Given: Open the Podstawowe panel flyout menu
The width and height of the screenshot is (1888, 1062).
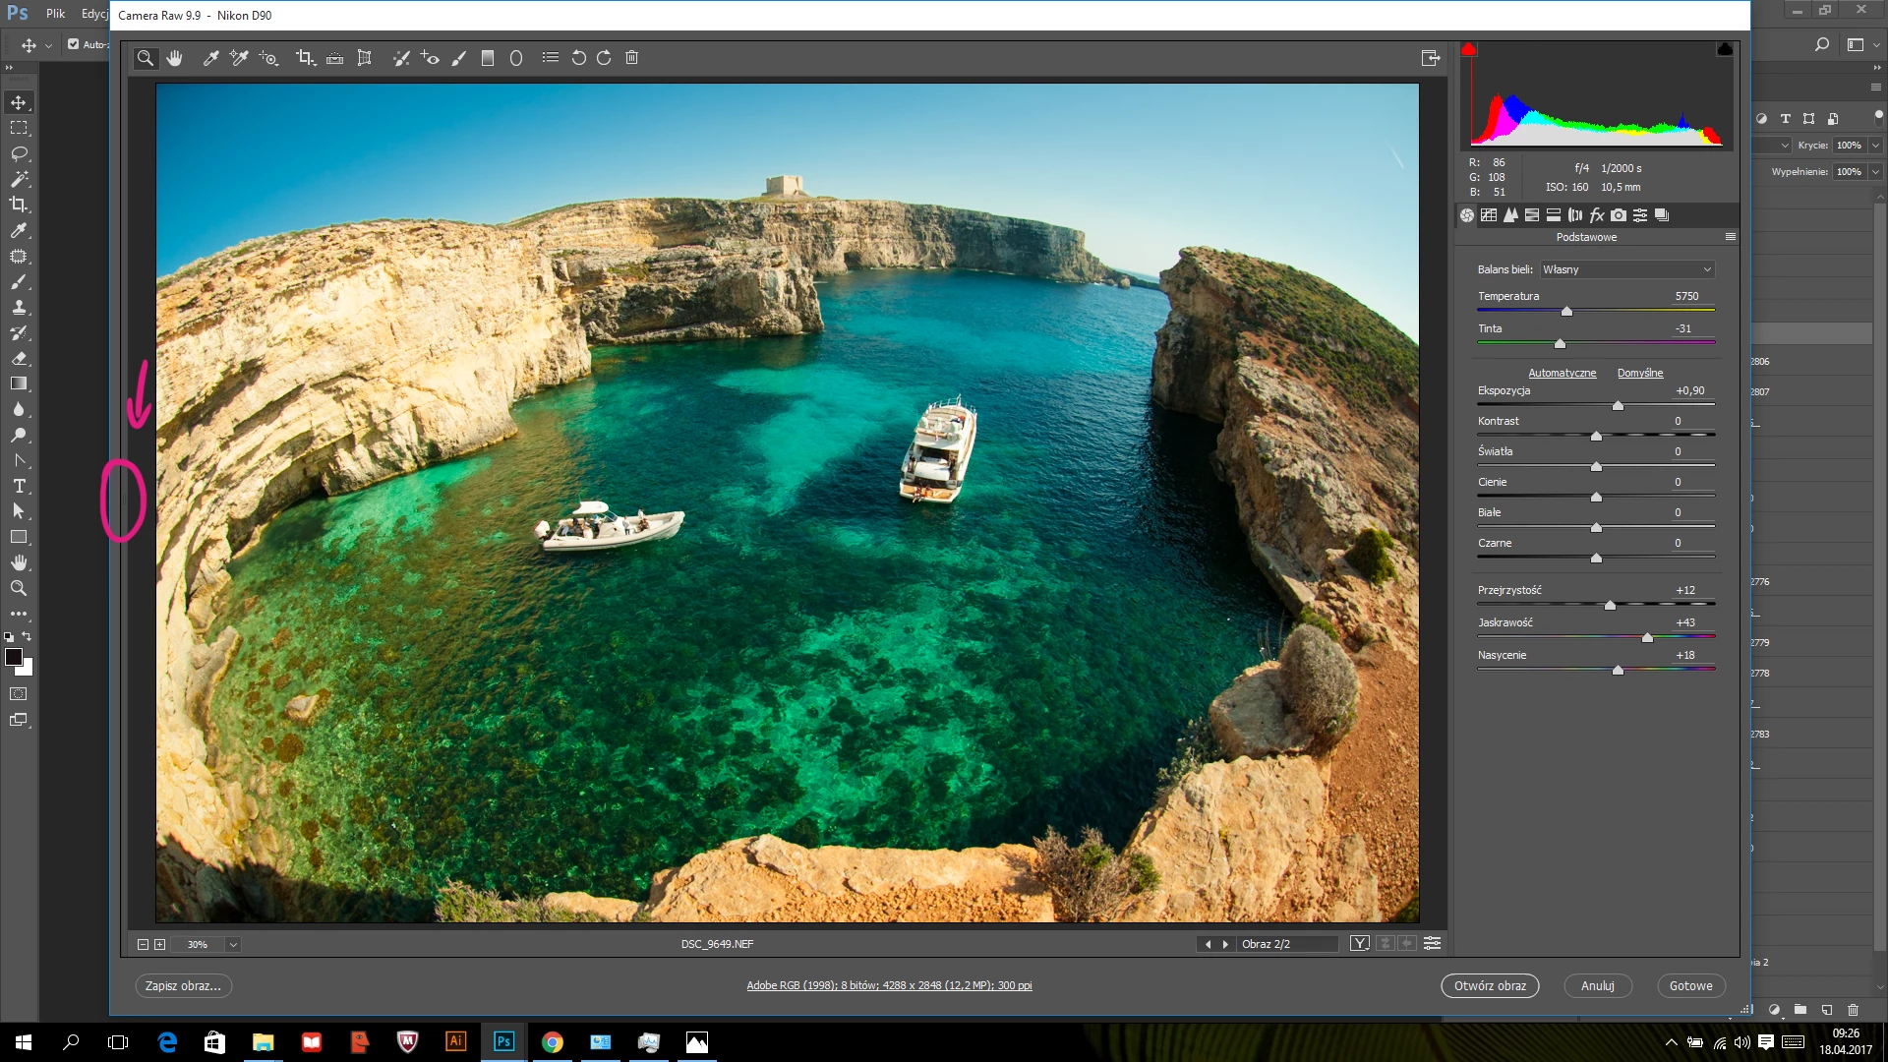Looking at the screenshot, I should point(1731,237).
